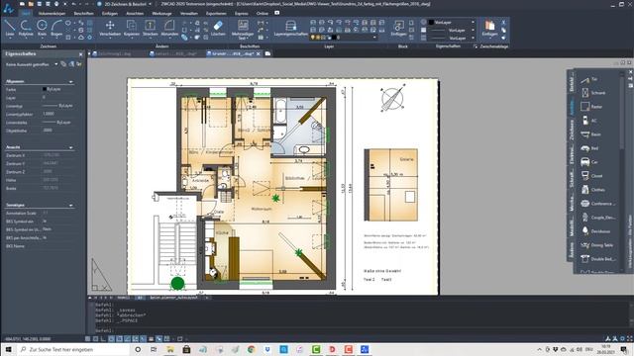The image size is (634, 356).
Task: Insert the Double Bed palette block
Action: 597,259
